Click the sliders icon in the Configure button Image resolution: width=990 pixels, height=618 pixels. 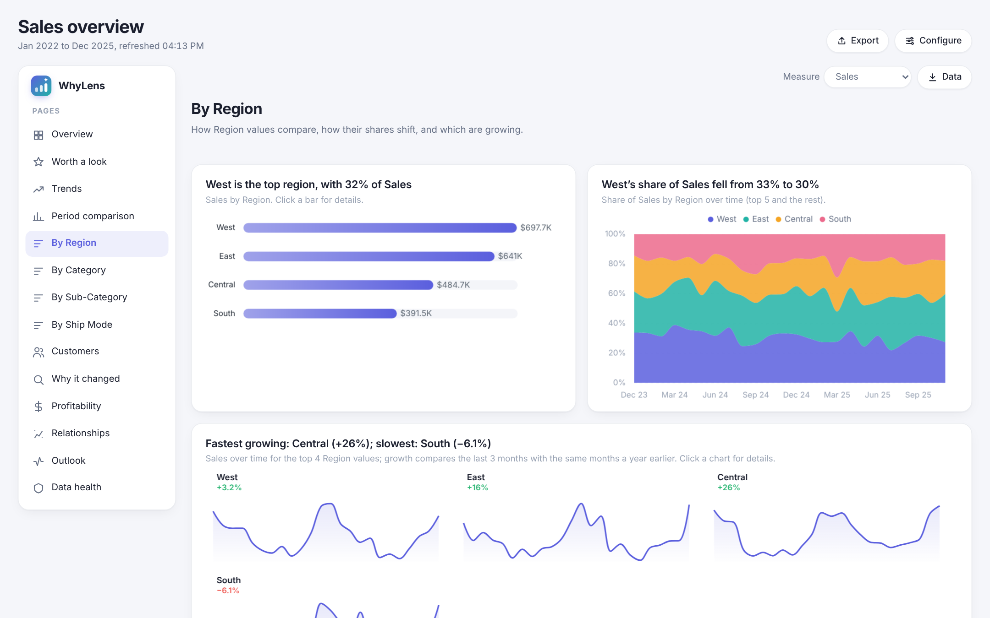point(910,41)
